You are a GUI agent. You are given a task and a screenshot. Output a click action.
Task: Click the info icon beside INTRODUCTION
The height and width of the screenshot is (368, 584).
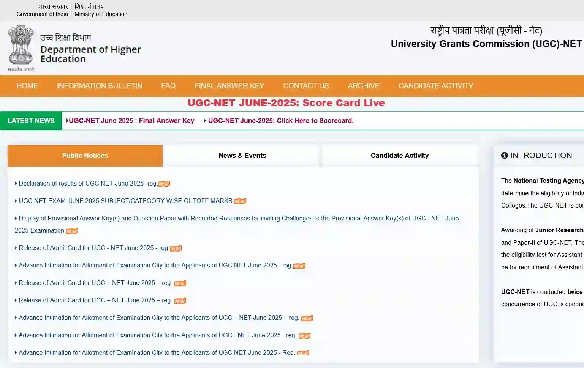(x=504, y=156)
